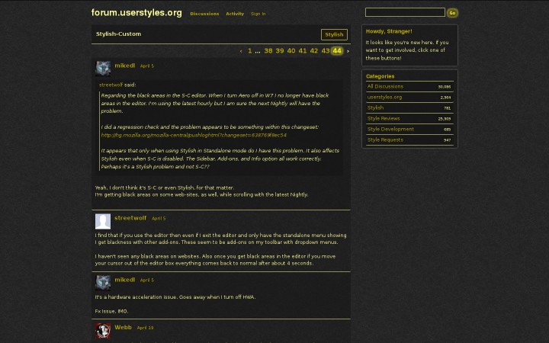Open the hg.mozilla.org changeset link
The width and height of the screenshot is (549, 343).
pyautogui.click(x=194, y=135)
